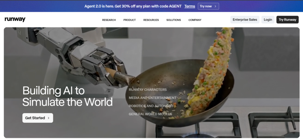Open the PRODUCT navigation menu
Viewport: 303px width, 139px height.
(x=130, y=20)
